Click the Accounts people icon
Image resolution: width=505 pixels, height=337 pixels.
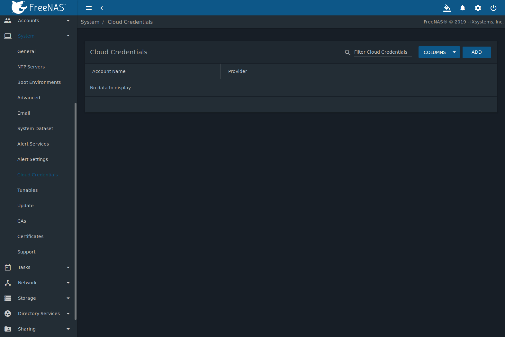click(8, 21)
